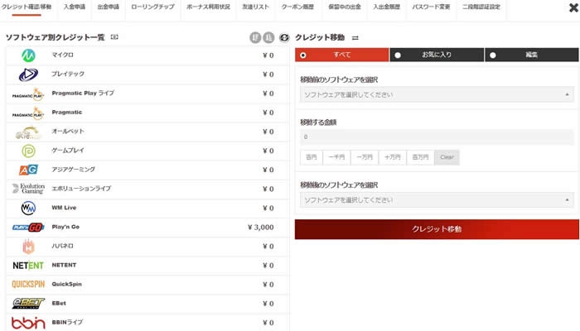The image size is (580, 331).
Task: Click the 移動する金額 input field
Action: tap(436, 137)
